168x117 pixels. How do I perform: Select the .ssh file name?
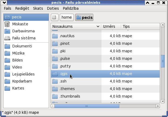click(x=63, y=81)
